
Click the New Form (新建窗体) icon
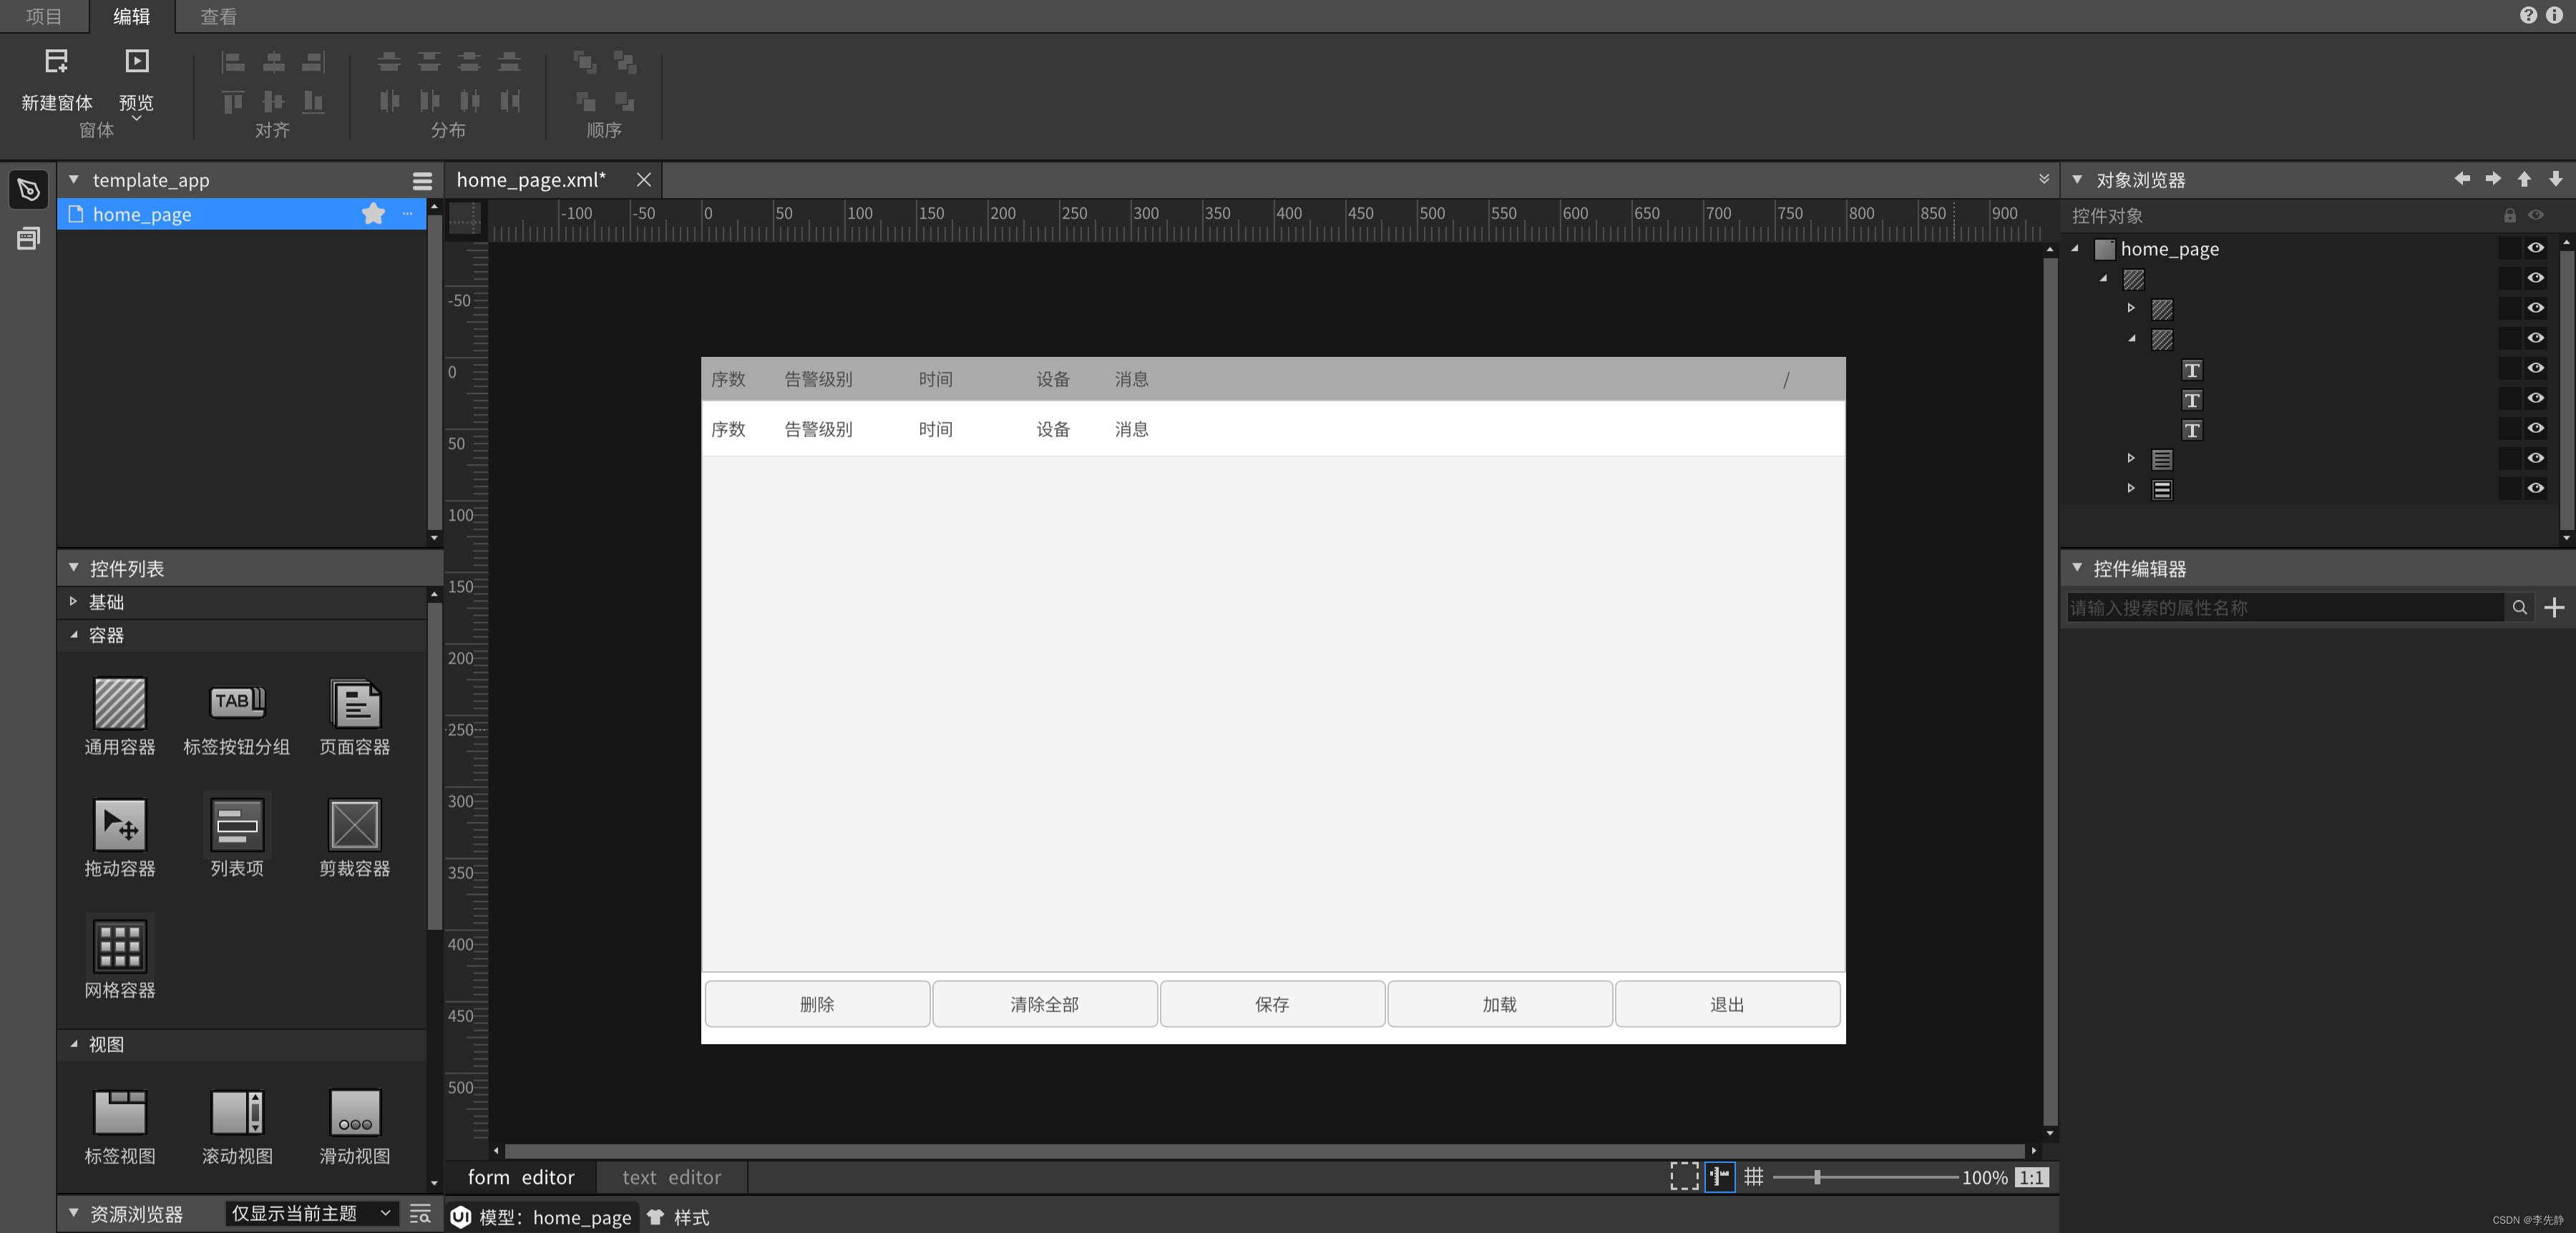pyautogui.click(x=57, y=62)
